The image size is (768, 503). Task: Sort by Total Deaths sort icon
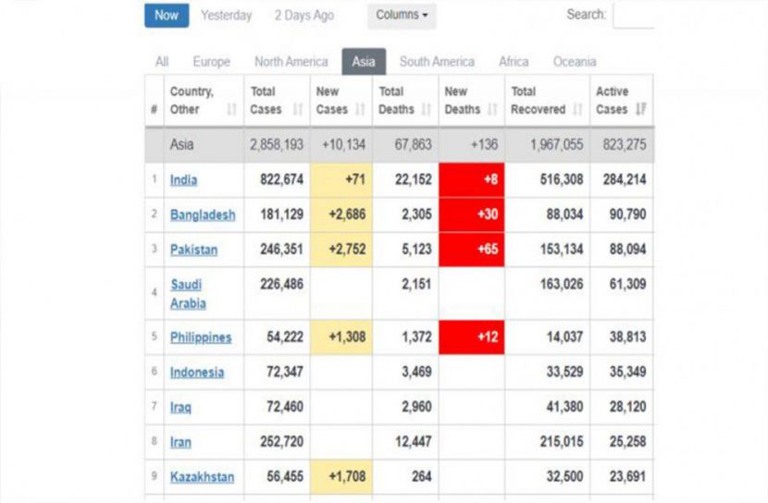coord(427,109)
